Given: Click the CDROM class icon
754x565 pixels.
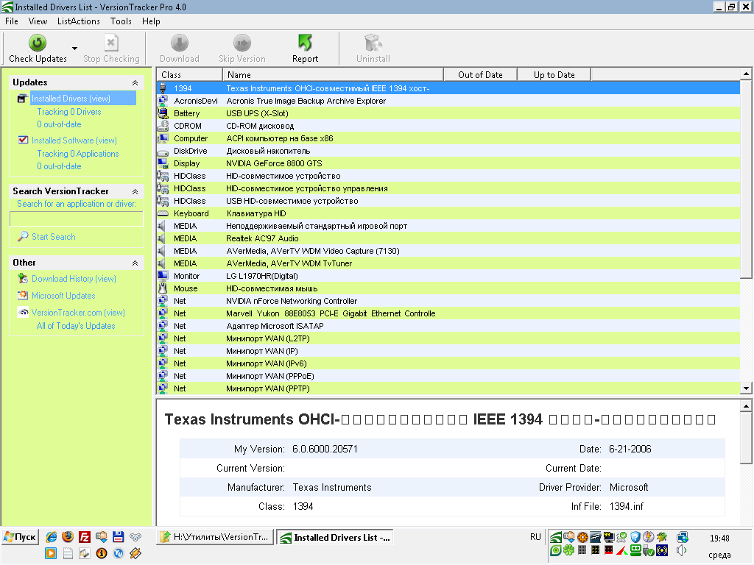Looking at the screenshot, I should (163, 126).
